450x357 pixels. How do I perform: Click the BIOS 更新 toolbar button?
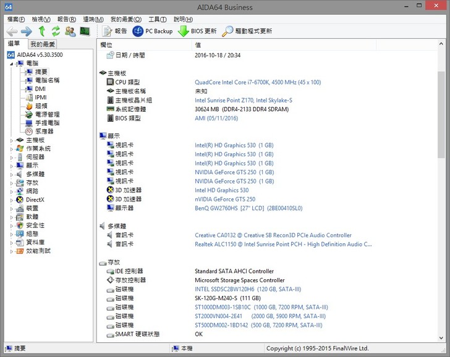(197, 31)
